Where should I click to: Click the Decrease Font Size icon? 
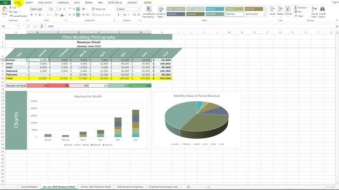coord(64,9)
